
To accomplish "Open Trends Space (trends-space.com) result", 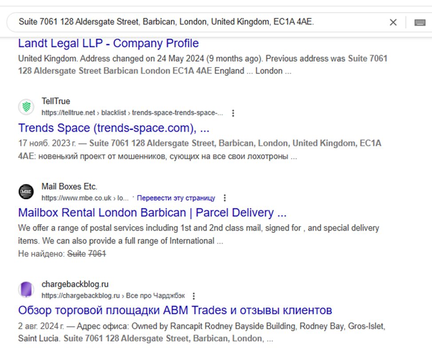I will (114, 128).
